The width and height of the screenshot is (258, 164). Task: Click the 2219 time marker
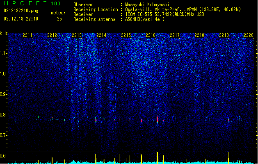point(224,35)
